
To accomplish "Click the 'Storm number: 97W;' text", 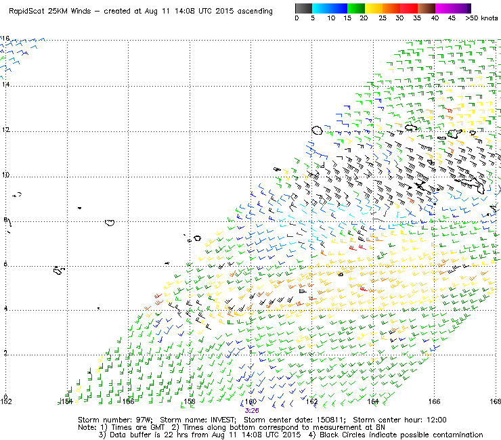I will click(x=115, y=420).
